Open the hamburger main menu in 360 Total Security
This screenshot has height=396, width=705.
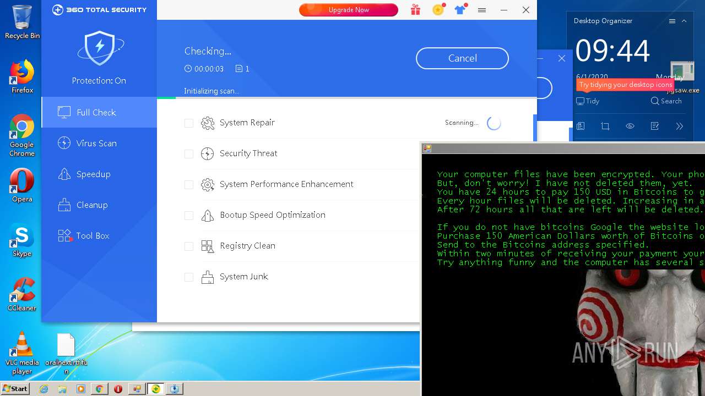(482, 10)
